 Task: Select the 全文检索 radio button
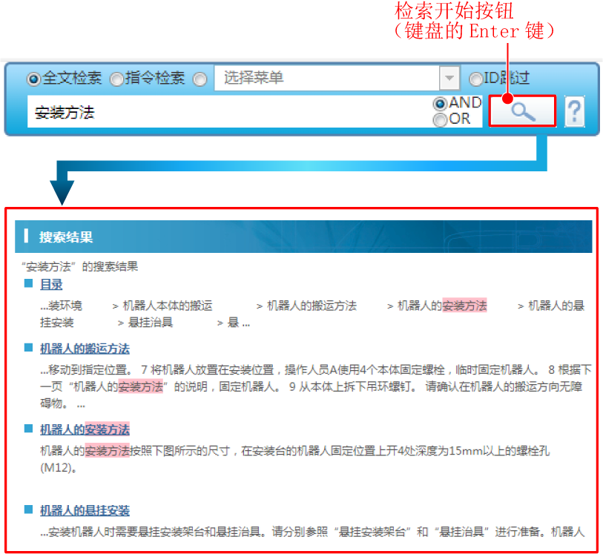pos(33,79)
